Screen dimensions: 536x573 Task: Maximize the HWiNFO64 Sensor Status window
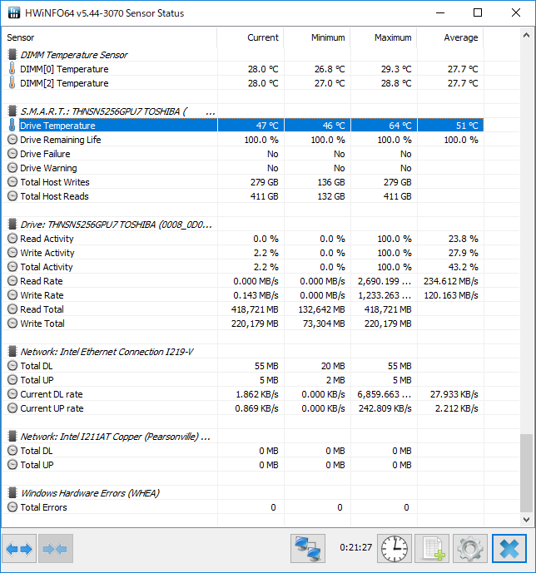pos(478,12)
